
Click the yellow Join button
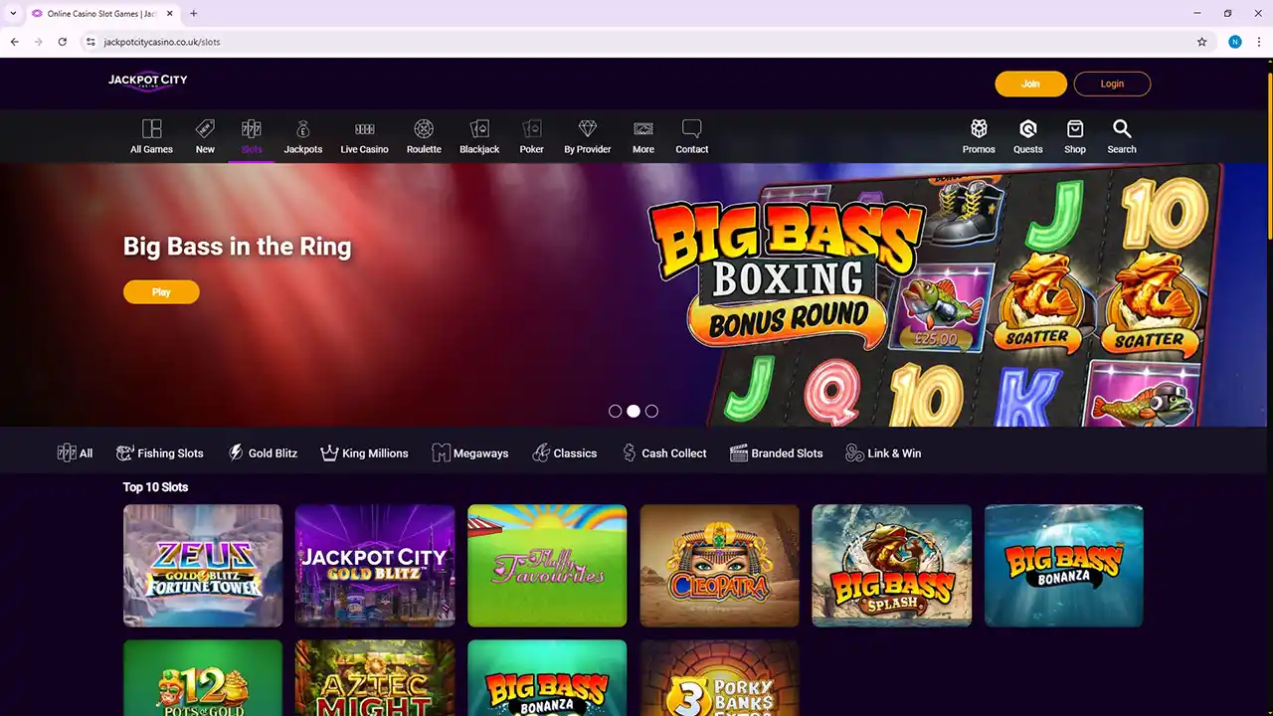[1030, 84]
